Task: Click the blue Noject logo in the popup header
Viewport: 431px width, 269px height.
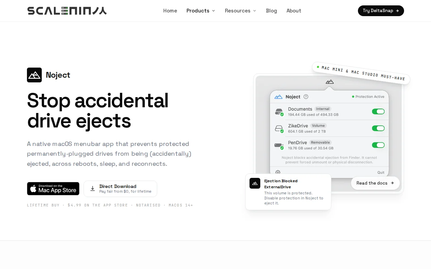Action: [278, 97]
